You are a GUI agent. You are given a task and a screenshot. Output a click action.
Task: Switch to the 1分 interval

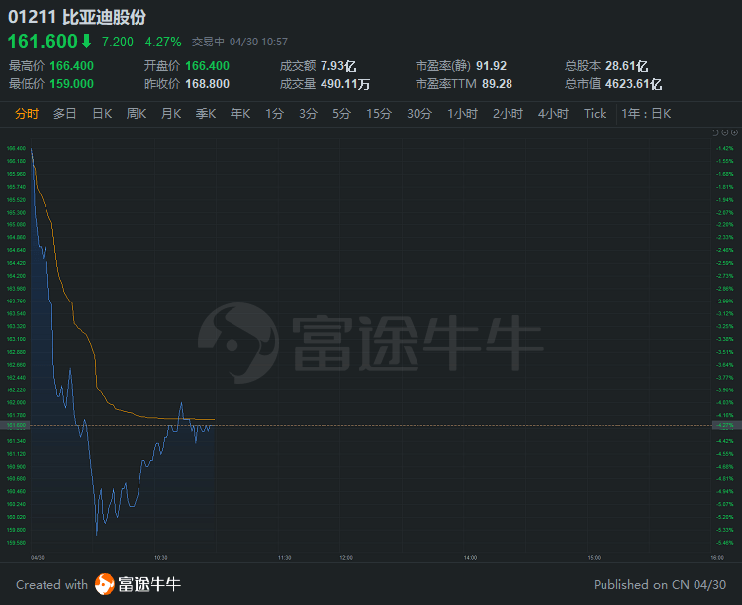pyautogui.click(x=274, y=114)
